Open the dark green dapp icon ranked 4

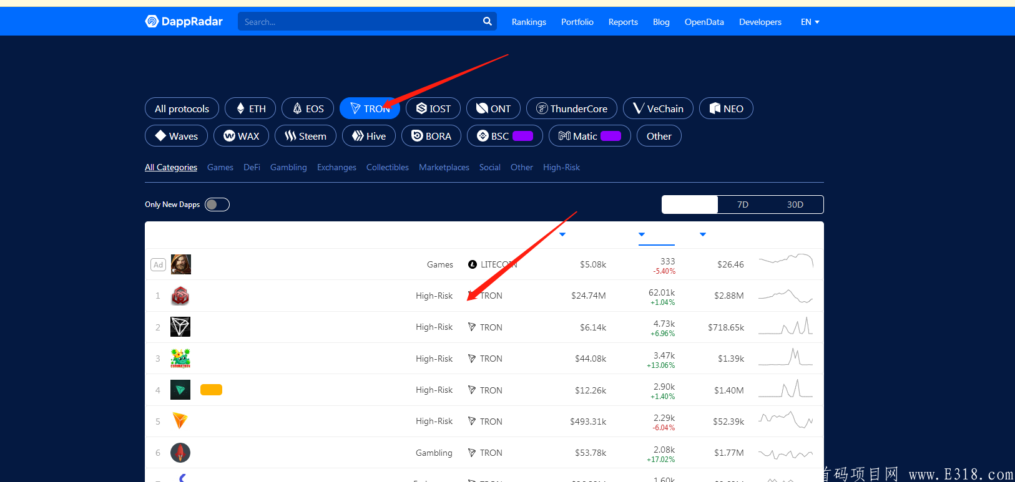180,390
